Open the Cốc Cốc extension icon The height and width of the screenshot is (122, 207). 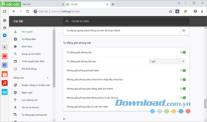coord(185,12)
